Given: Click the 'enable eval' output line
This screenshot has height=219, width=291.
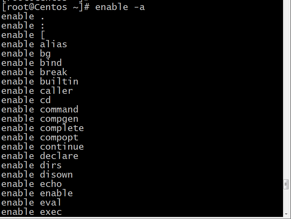Looking at the screenshot, I should point(31,202).
